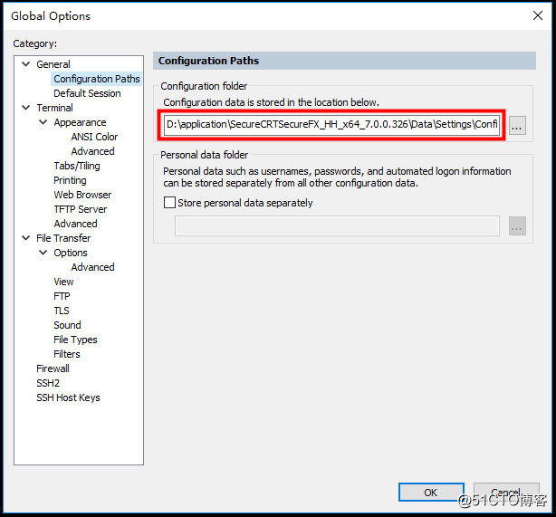Collapse the Appearance subcategory chevron
The width and height of the screenshot is (556, 517).
click(43, 122)
